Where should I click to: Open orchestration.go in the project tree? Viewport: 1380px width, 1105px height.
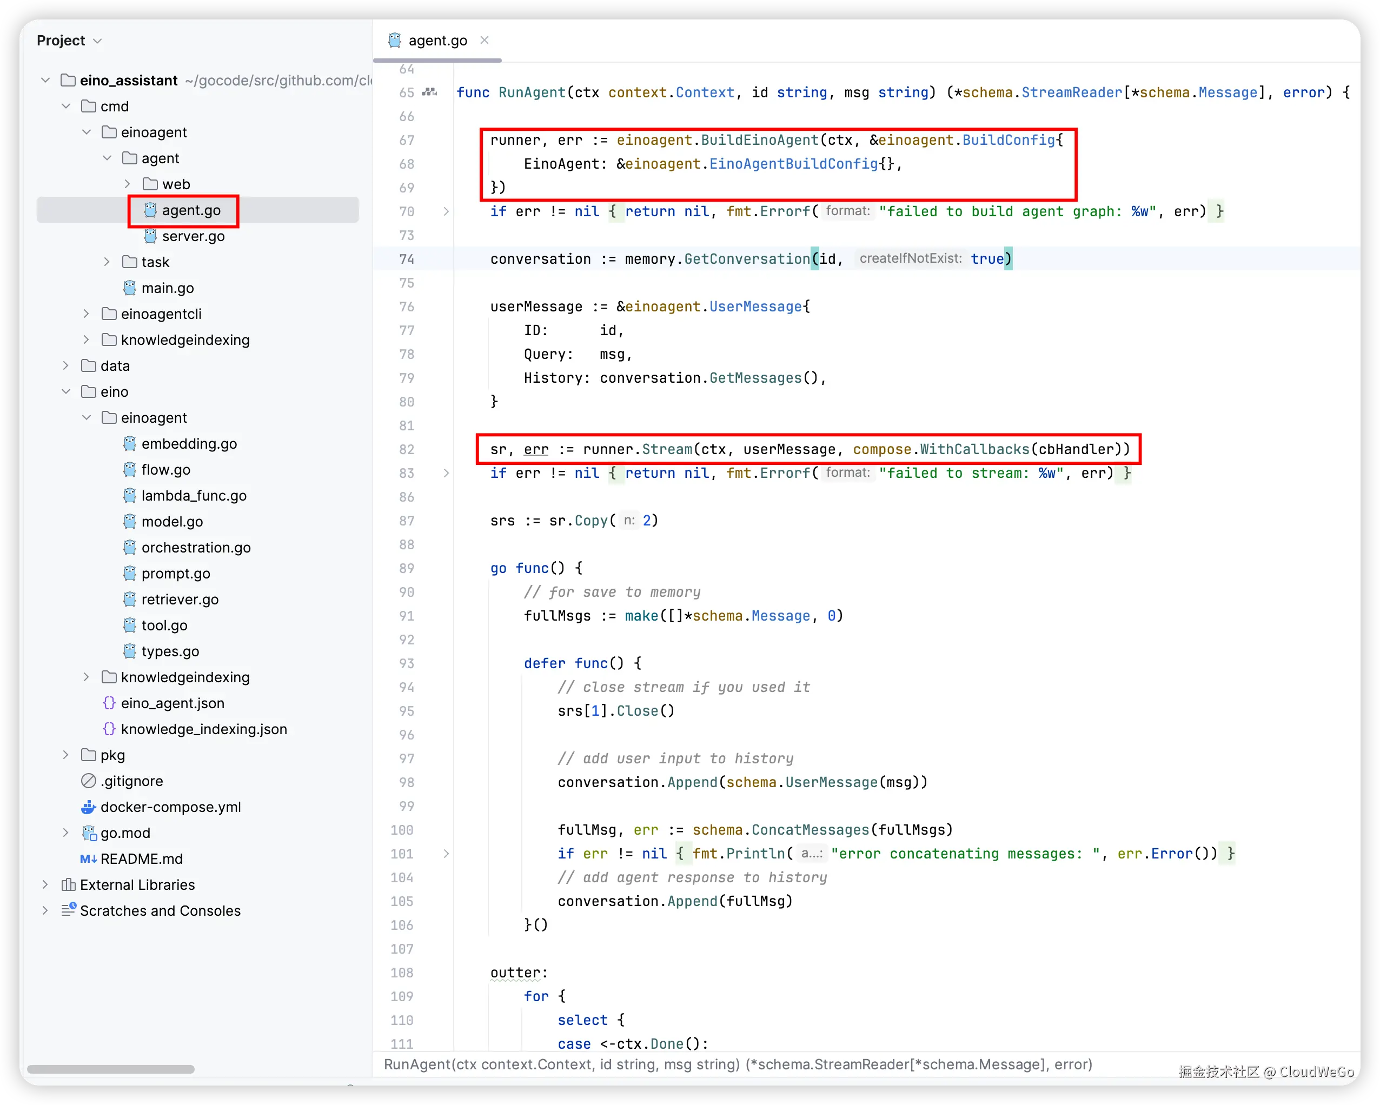point(195,547)
